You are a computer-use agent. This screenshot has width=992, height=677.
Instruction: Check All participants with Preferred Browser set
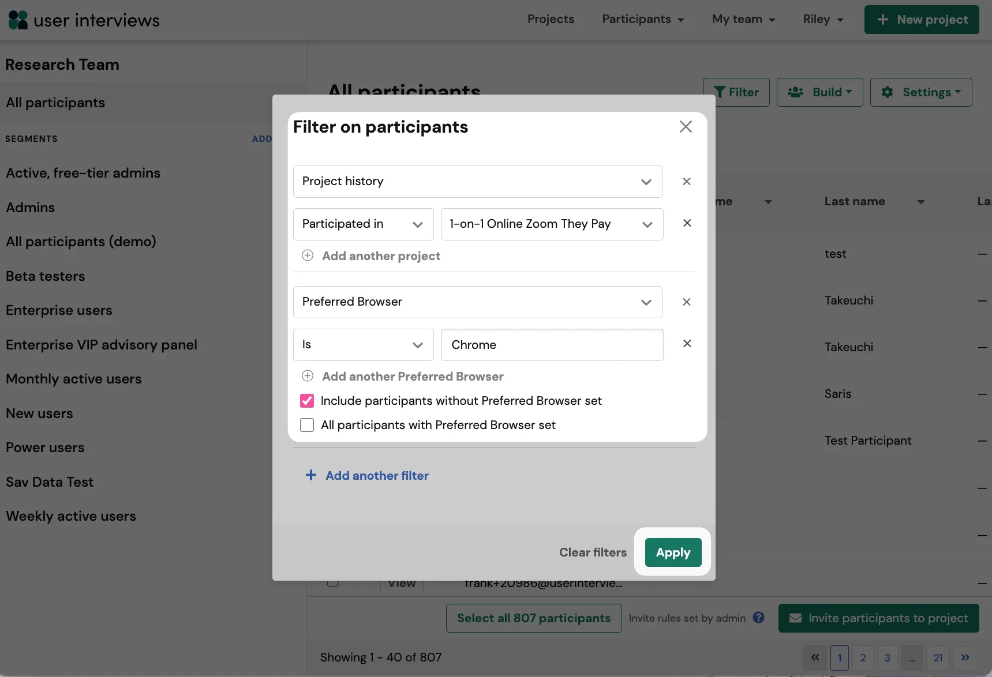coord(307,425)
